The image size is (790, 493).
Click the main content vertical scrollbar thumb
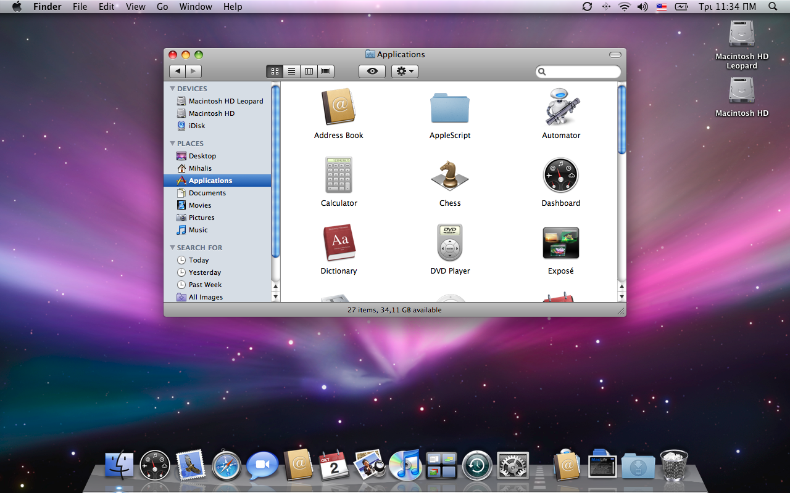[x=622, y=120]
